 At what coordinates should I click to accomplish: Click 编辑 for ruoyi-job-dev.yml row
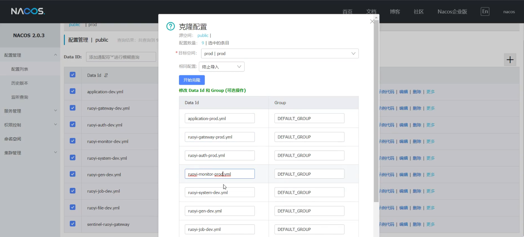pyautogui.click(x=403, y=191)
